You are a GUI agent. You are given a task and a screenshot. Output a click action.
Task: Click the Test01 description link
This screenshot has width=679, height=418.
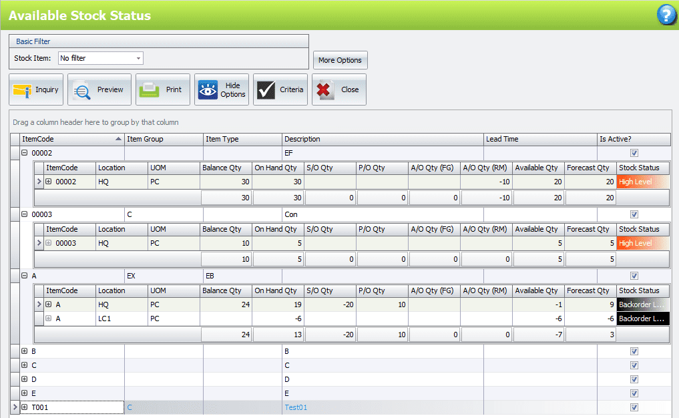tap(295, 407)
